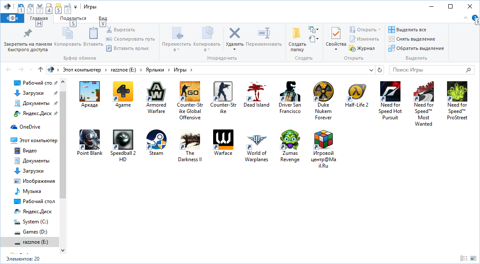Open the Вид ribbon tab

(102, 18)
